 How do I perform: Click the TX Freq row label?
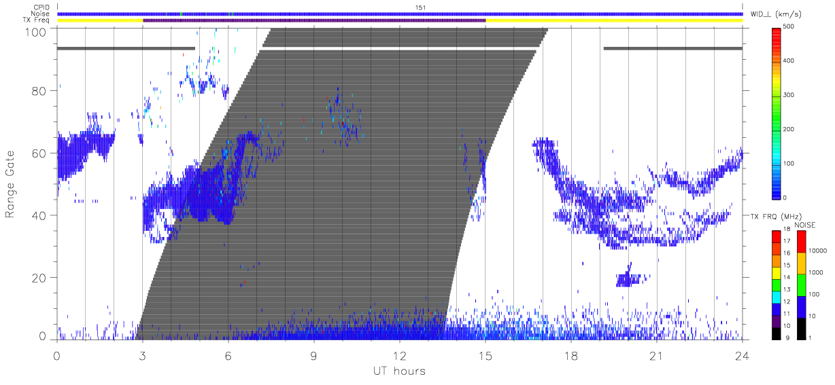click(x=37, y=20)
